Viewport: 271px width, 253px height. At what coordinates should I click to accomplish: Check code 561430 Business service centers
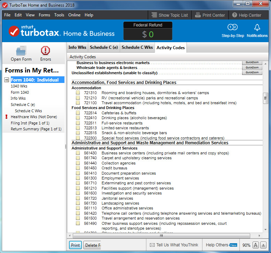point(78,153)
